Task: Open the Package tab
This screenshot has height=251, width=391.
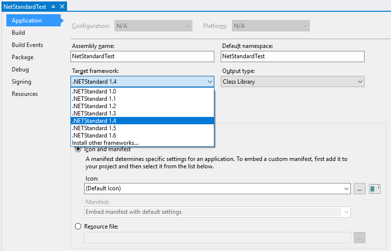Action: click(23, 57)
